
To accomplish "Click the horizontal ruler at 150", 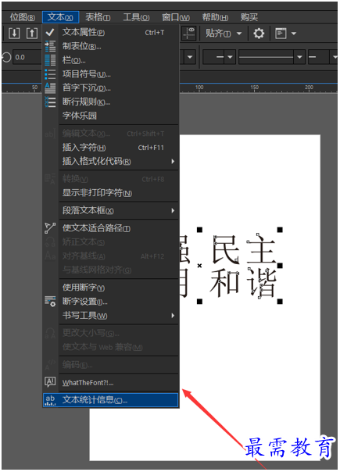I will 255,88.
